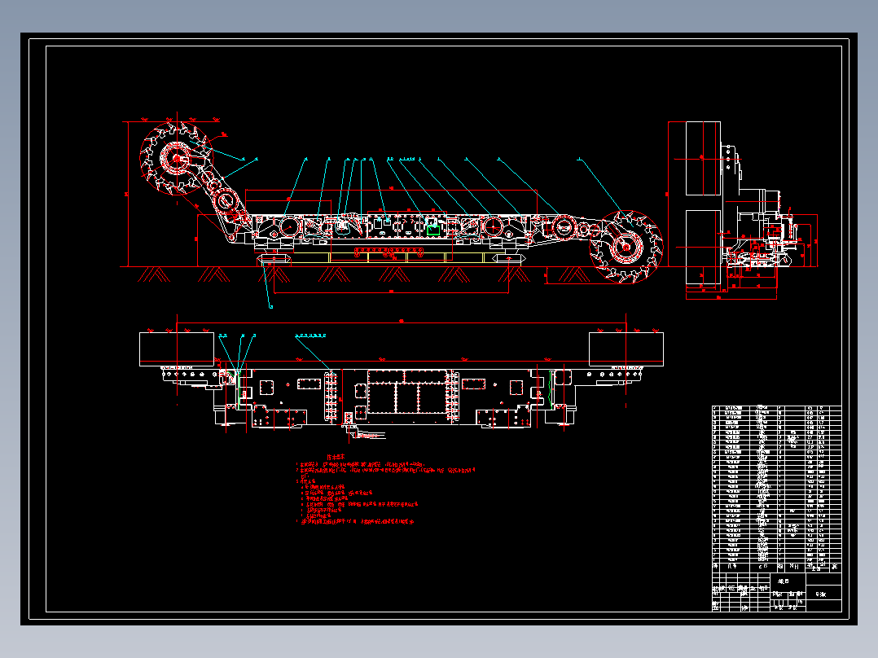Screen dimensions: 878x658
Task: Select the end-view drawing on the right
Action: (x=743, y=210)
